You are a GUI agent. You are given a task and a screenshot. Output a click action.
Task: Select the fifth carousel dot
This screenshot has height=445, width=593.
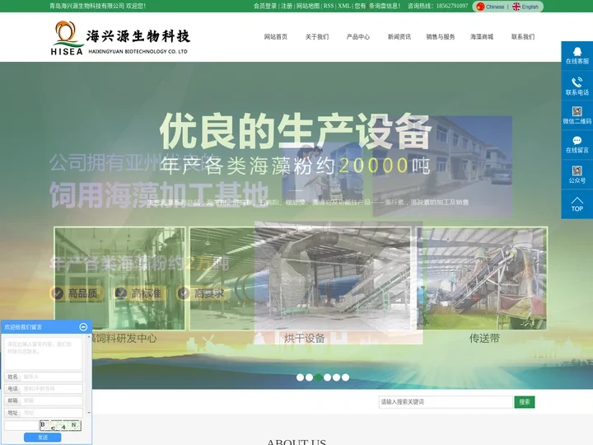point(336,377)
